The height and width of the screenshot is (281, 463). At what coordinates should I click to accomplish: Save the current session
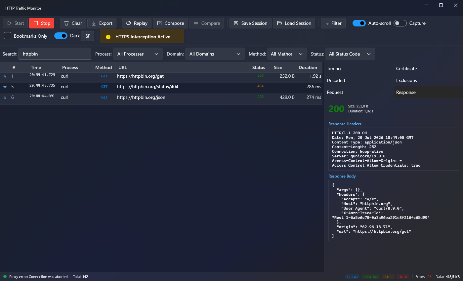pos(250,23)
